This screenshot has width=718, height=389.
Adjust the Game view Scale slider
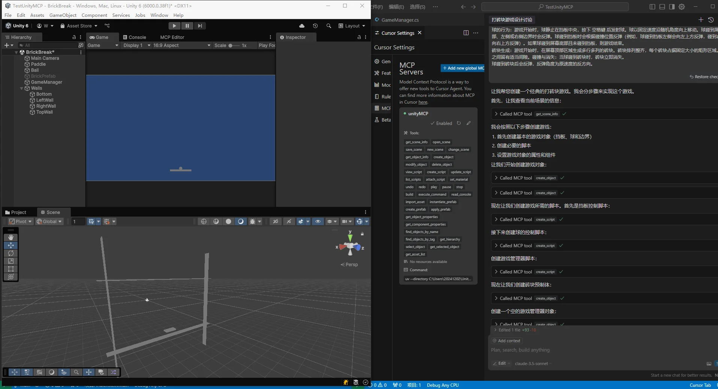(234, 45)
